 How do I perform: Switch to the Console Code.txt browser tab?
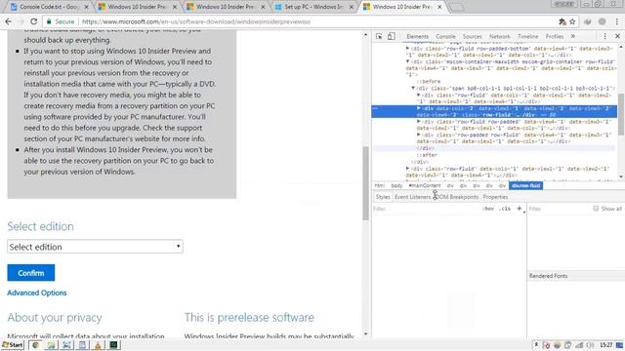coord(50,7)
